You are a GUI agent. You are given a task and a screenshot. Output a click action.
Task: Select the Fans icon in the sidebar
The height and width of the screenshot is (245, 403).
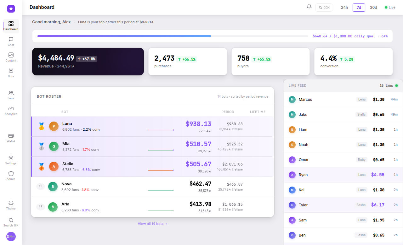point(11,95)
